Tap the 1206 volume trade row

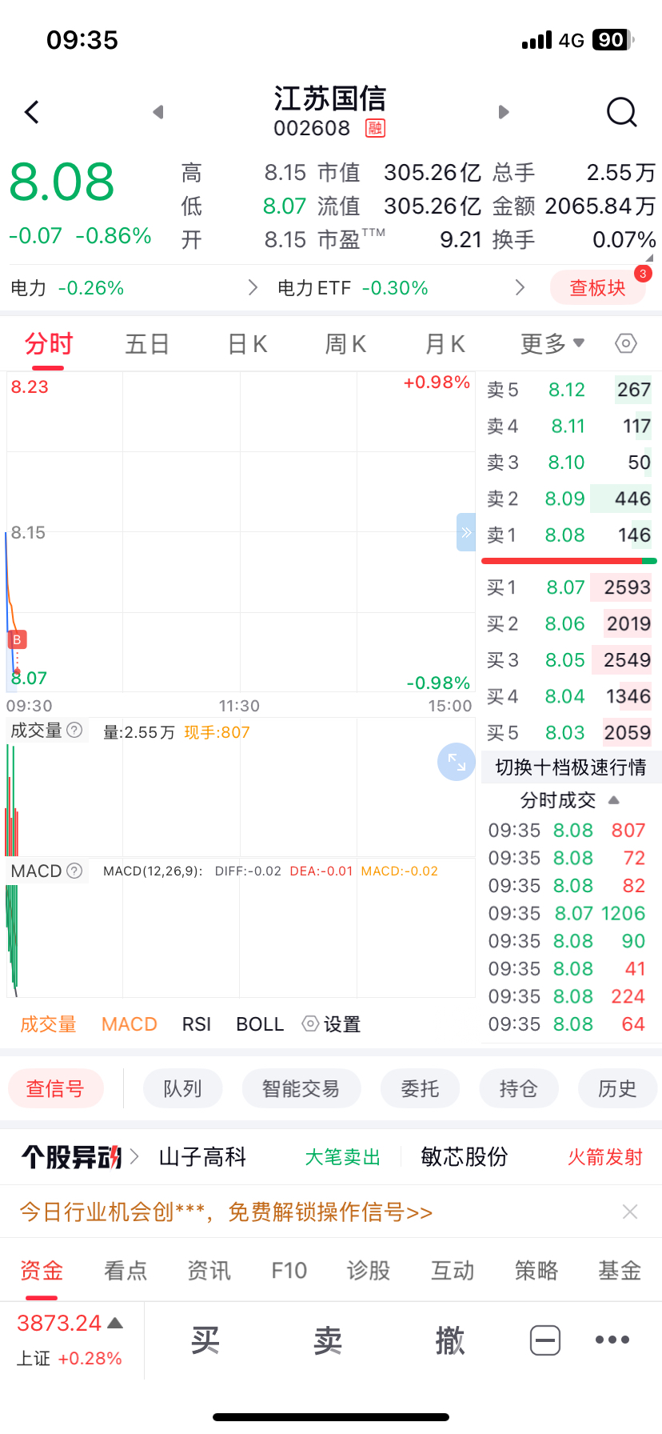pyautogui.click(x=567, y=913)
